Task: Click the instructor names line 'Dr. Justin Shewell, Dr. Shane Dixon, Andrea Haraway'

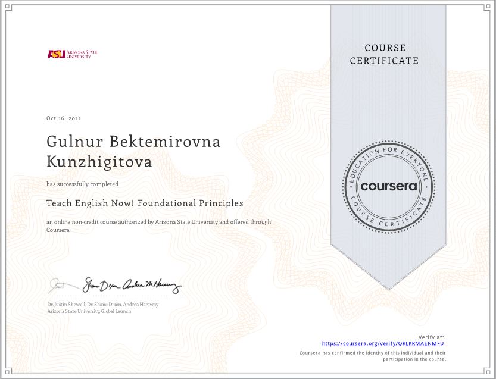Action: click(x=103, y=305)
